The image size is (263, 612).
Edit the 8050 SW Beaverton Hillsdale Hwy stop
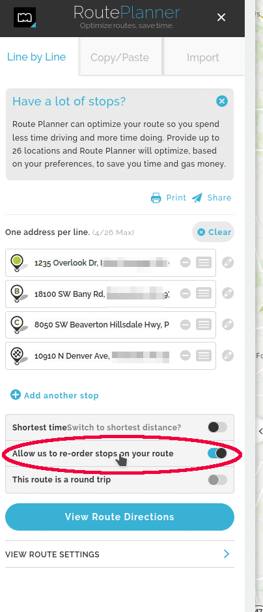[x=228, y=324]
